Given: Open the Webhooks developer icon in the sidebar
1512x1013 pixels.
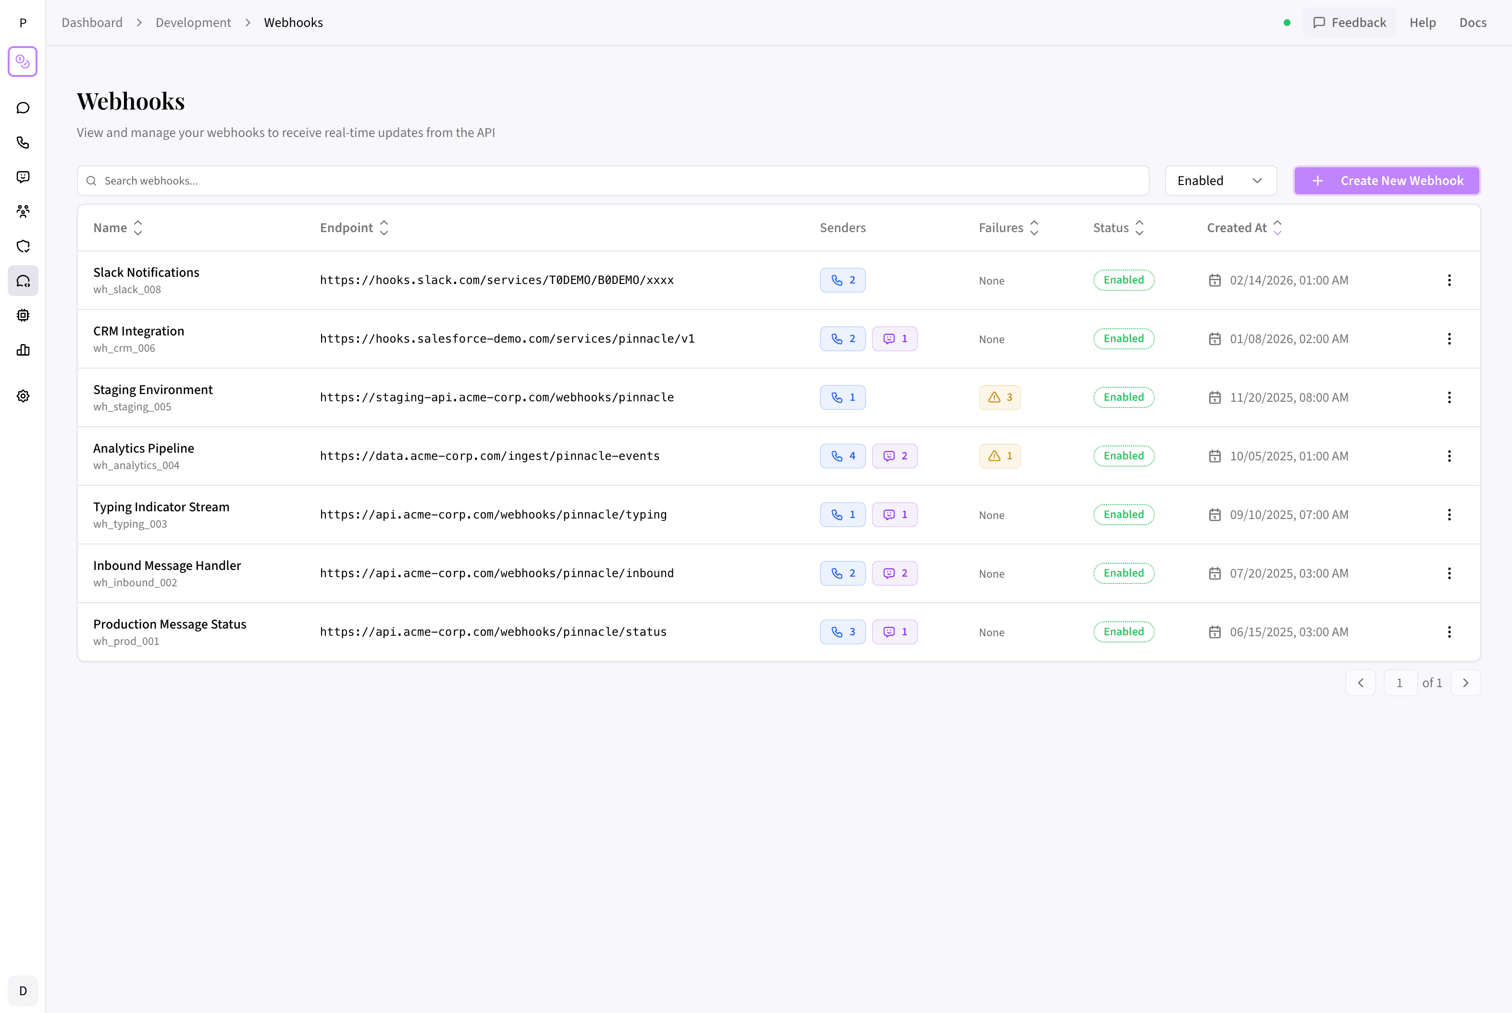Looking at the screenshot, I should pyautogui.click(x=23, y=280).
